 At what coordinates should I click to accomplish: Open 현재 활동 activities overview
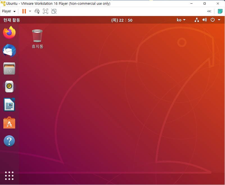pos(12,20)
